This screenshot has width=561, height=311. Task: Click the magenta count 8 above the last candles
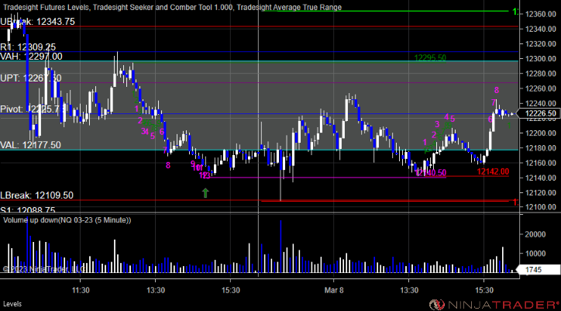pyautogui.click(x=497, y=90)
